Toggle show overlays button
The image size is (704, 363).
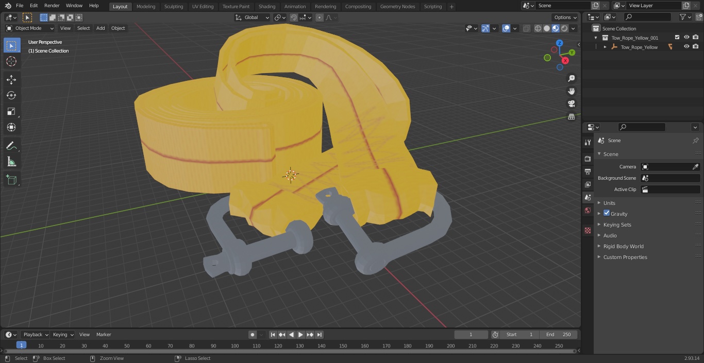(506, 28)
